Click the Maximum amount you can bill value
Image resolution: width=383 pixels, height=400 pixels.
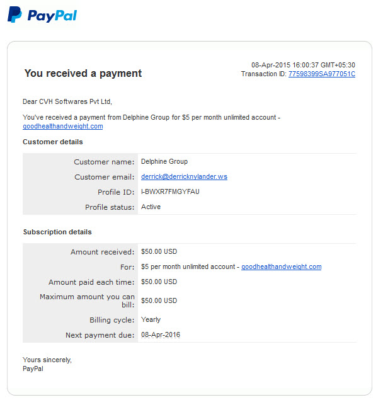tap(159, 300)
